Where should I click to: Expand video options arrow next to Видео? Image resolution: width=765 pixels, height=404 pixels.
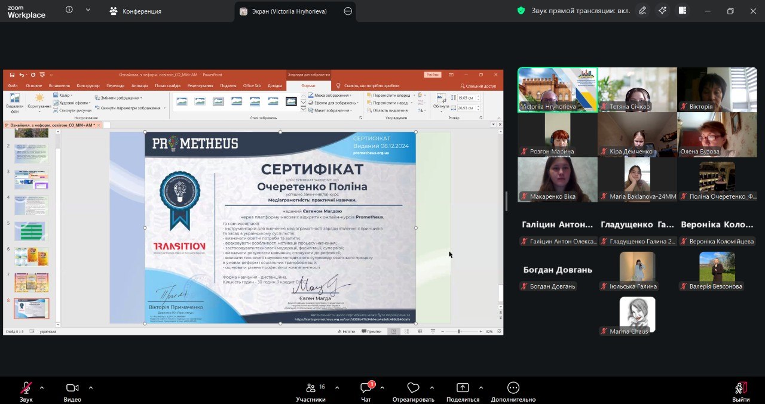[x=91, y=387]
